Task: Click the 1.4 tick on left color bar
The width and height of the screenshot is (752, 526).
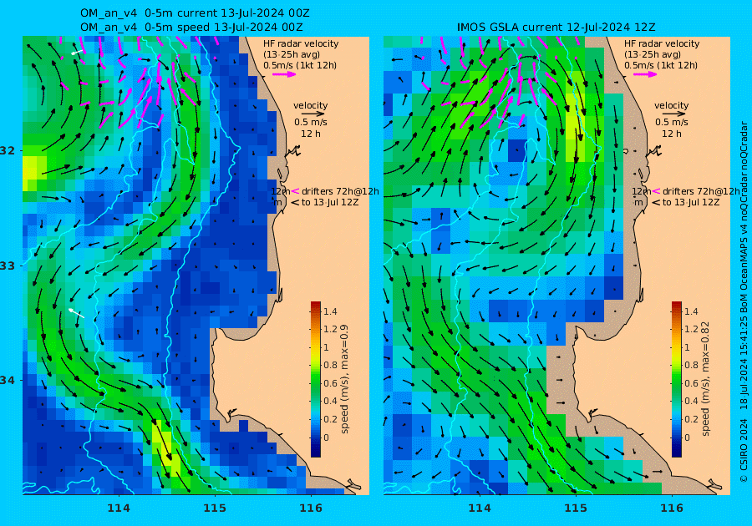Action: click(330, 311)
